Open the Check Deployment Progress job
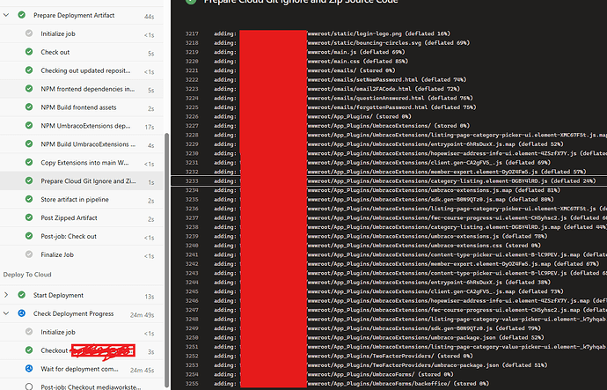The image size is (607, 390). pos(81,313)
